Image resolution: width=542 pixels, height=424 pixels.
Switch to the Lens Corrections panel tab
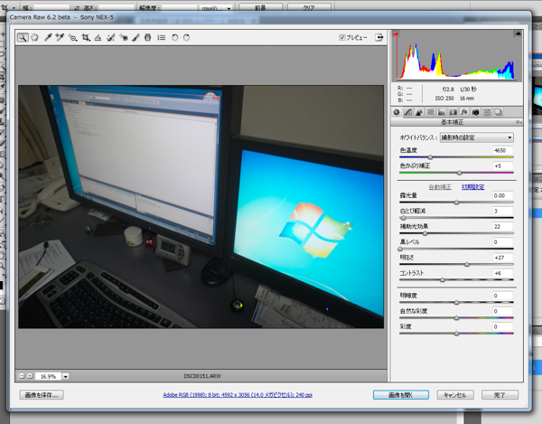click(453, 112)
